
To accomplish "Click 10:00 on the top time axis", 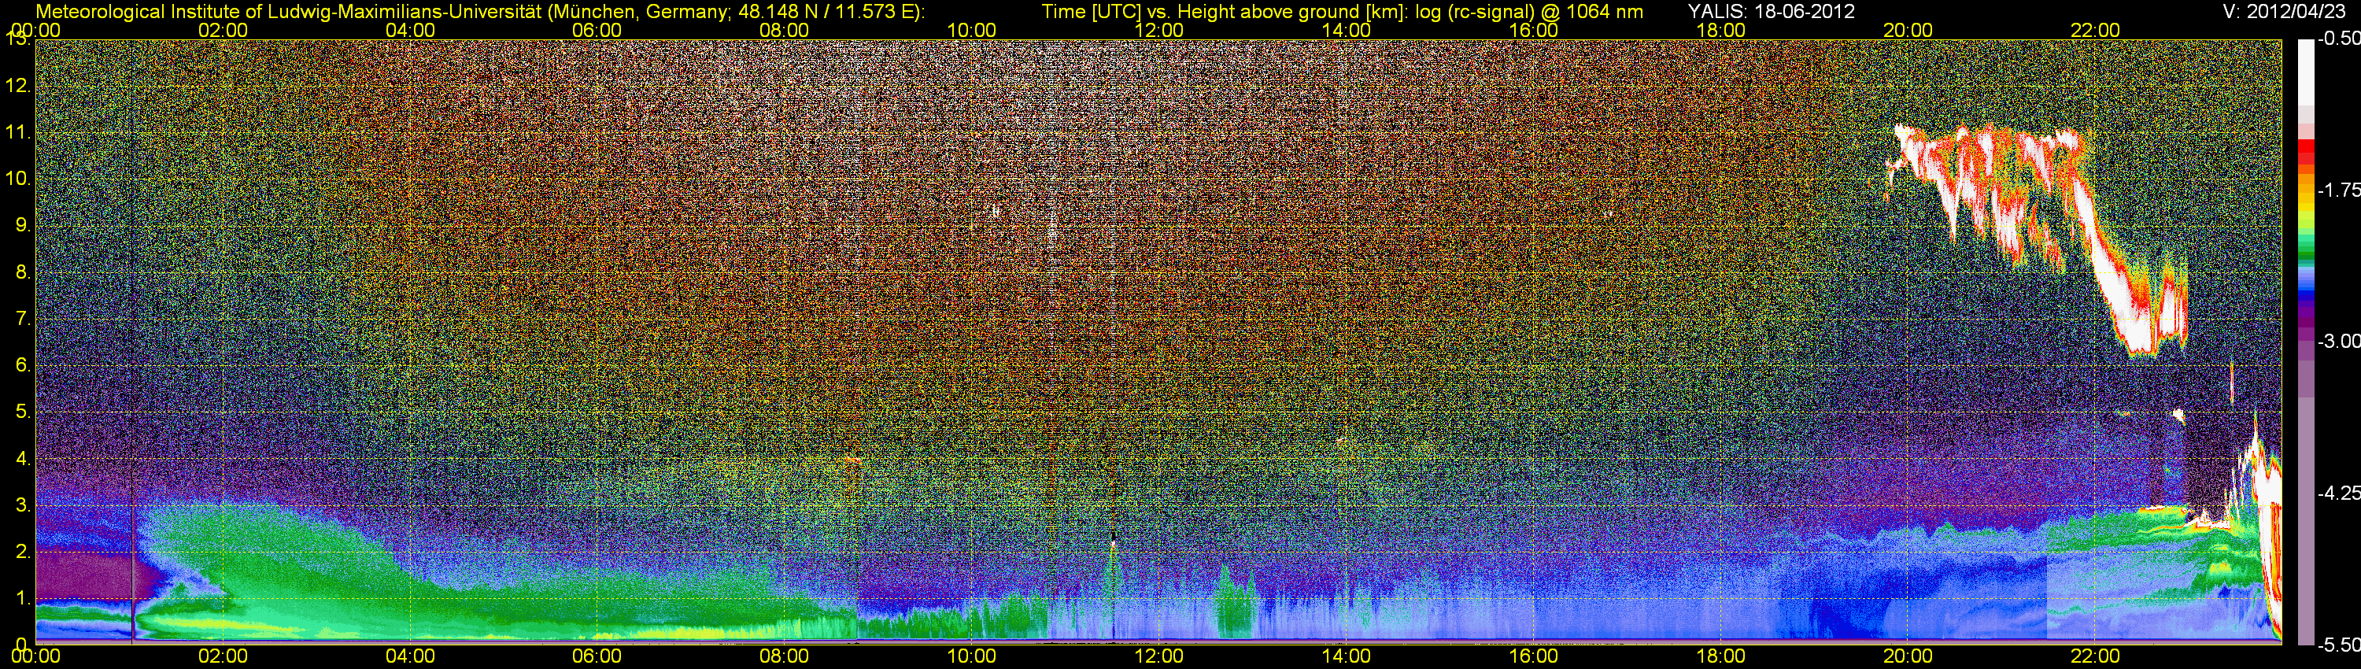I will click(971, 30).
